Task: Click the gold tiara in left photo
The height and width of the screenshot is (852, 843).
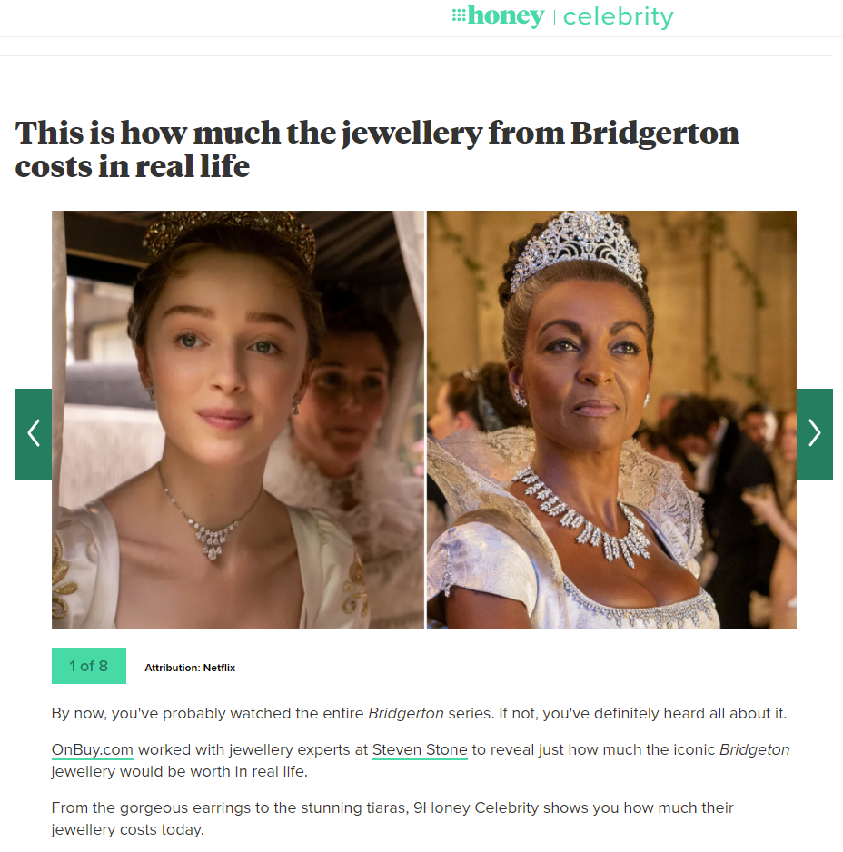Action: pos(229,237)
